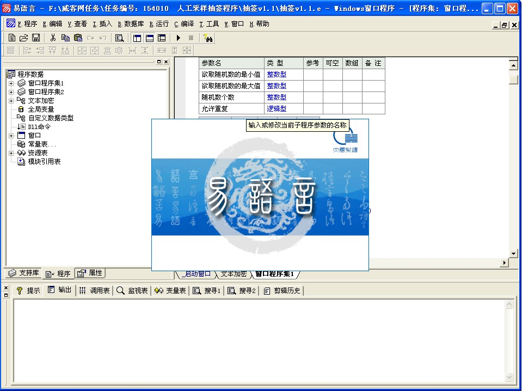The width and height of the screenshot is (522, 391).
Task: Toggle the bottom status panel layout button
Action: coord(149,38)
